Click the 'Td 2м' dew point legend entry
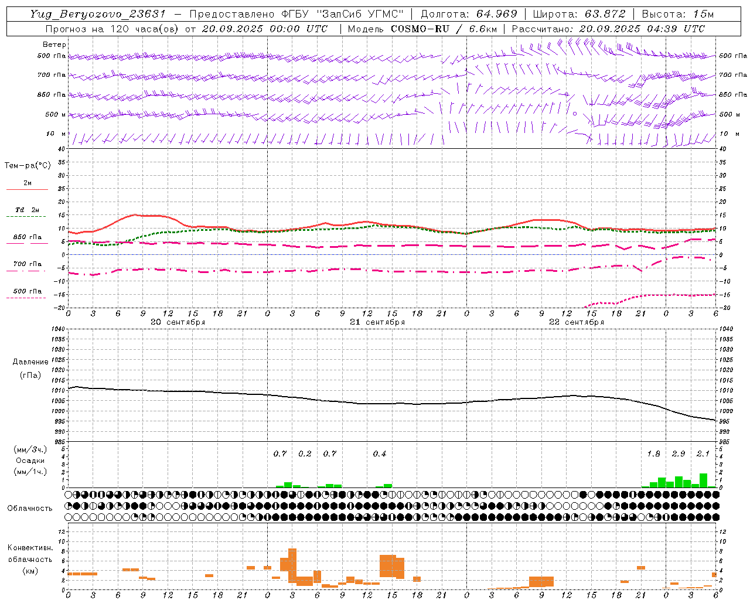Viewport: 750px width, 600px height. coord(27,210)
